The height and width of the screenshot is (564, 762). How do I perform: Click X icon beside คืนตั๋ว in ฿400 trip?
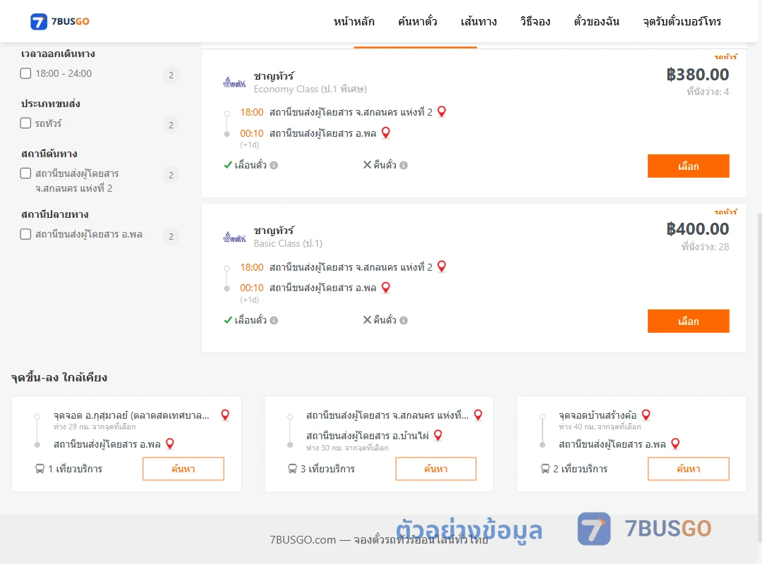(x=368, y=319)
